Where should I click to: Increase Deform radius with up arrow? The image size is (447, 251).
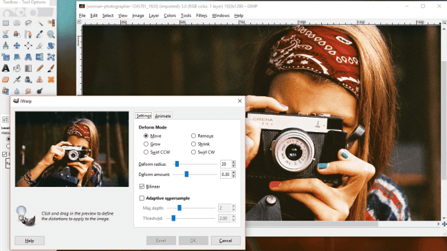pyautogui.click(x=234, y=162)
